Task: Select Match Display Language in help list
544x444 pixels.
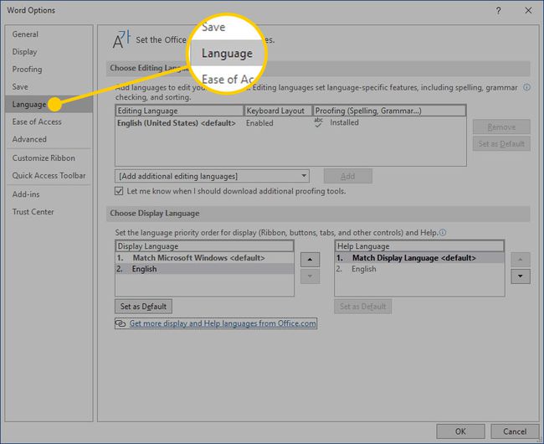Action: [x=419, y=257]
